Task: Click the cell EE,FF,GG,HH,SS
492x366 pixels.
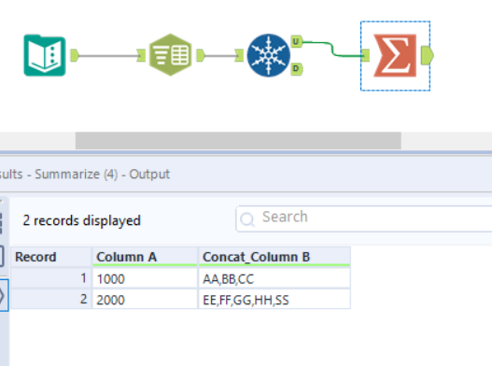Action: 274,300
